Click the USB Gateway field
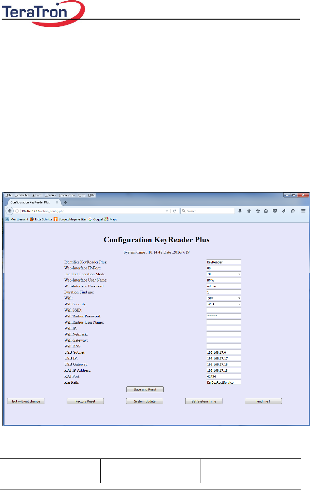This screenshot has width=310, height=496. point(224,364)
